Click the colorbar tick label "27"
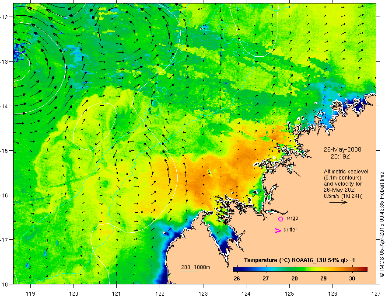This screenshot has width=385, height=297. (266, 278)
